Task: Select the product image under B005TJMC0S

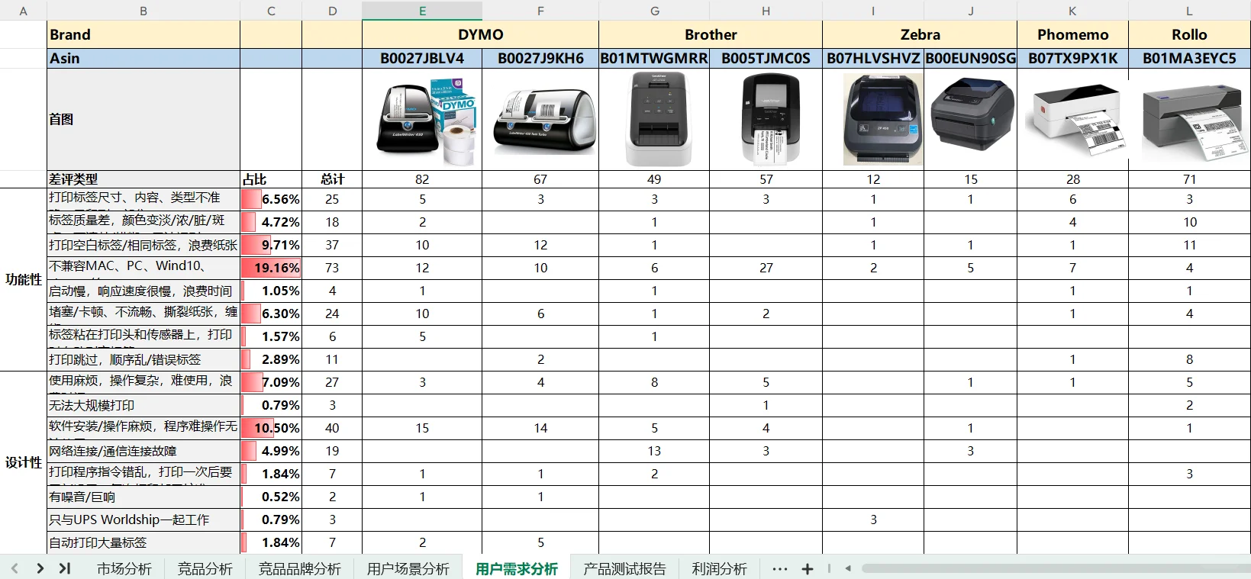Action: click(769, 119)
